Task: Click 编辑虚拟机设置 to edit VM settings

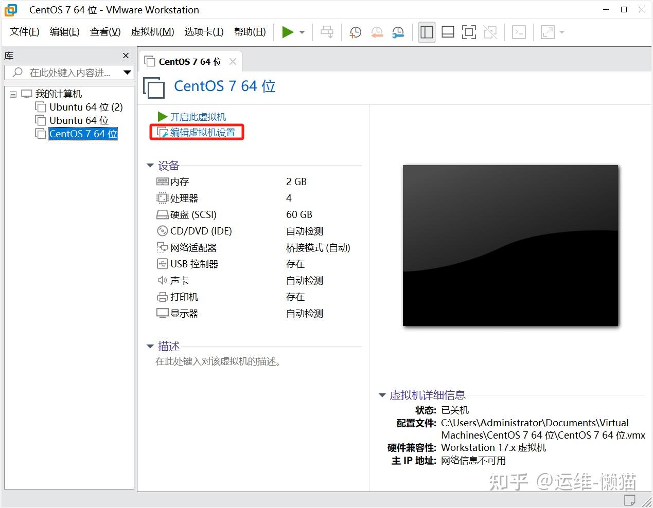Action: 201,132
